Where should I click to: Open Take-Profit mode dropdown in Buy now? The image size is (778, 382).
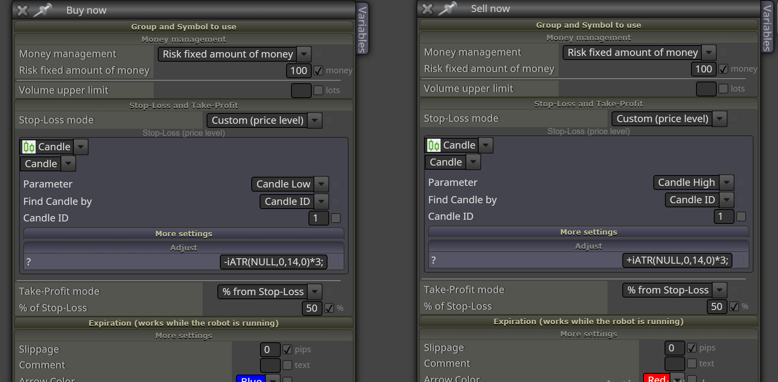tap(315, 292)
